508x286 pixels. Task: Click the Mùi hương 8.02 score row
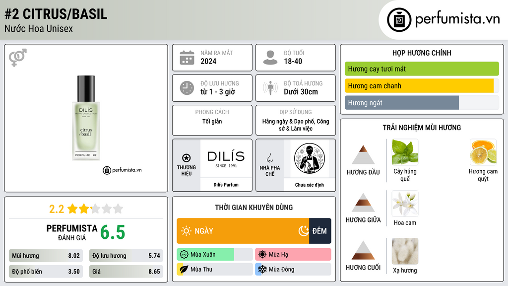tap(46, 256)
